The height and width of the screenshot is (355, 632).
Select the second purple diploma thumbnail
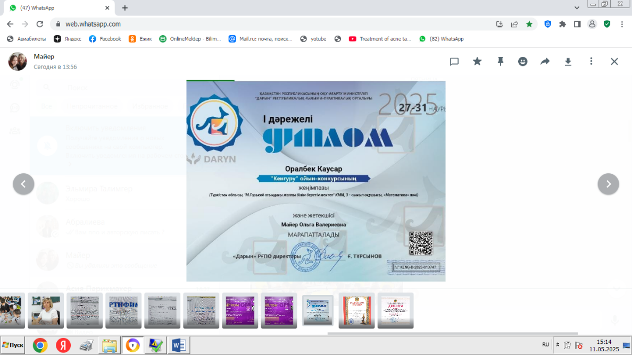(x=279, y=310)
